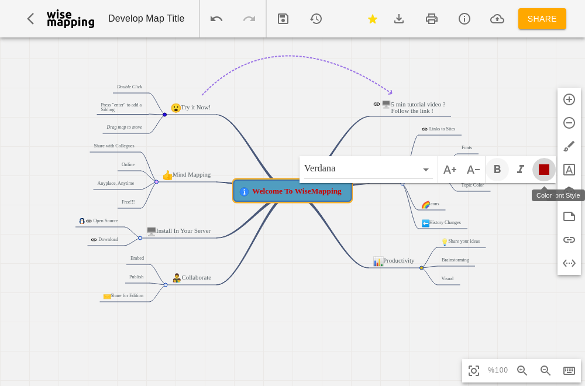Select the Brainstorming subtopic
The width and height of the screenshot is (585, 386).
455,260
